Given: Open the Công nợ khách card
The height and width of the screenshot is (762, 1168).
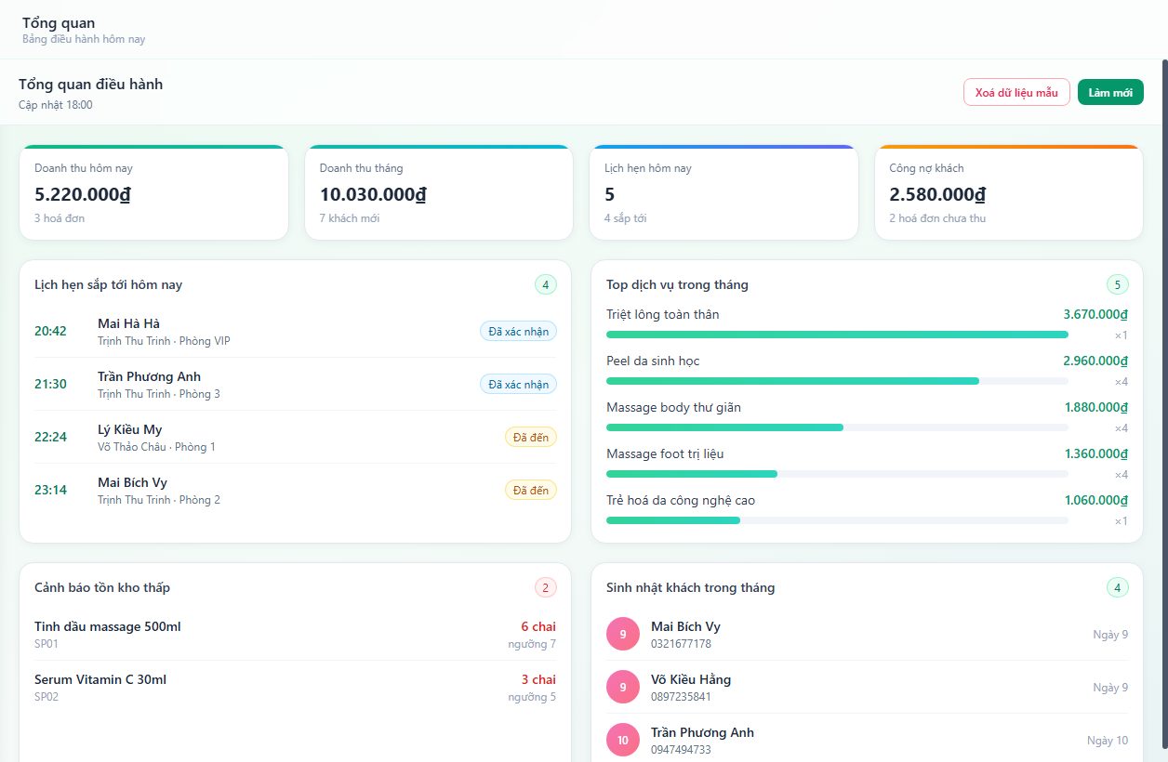Looking at the screenshot, I should coord(1009,192).
